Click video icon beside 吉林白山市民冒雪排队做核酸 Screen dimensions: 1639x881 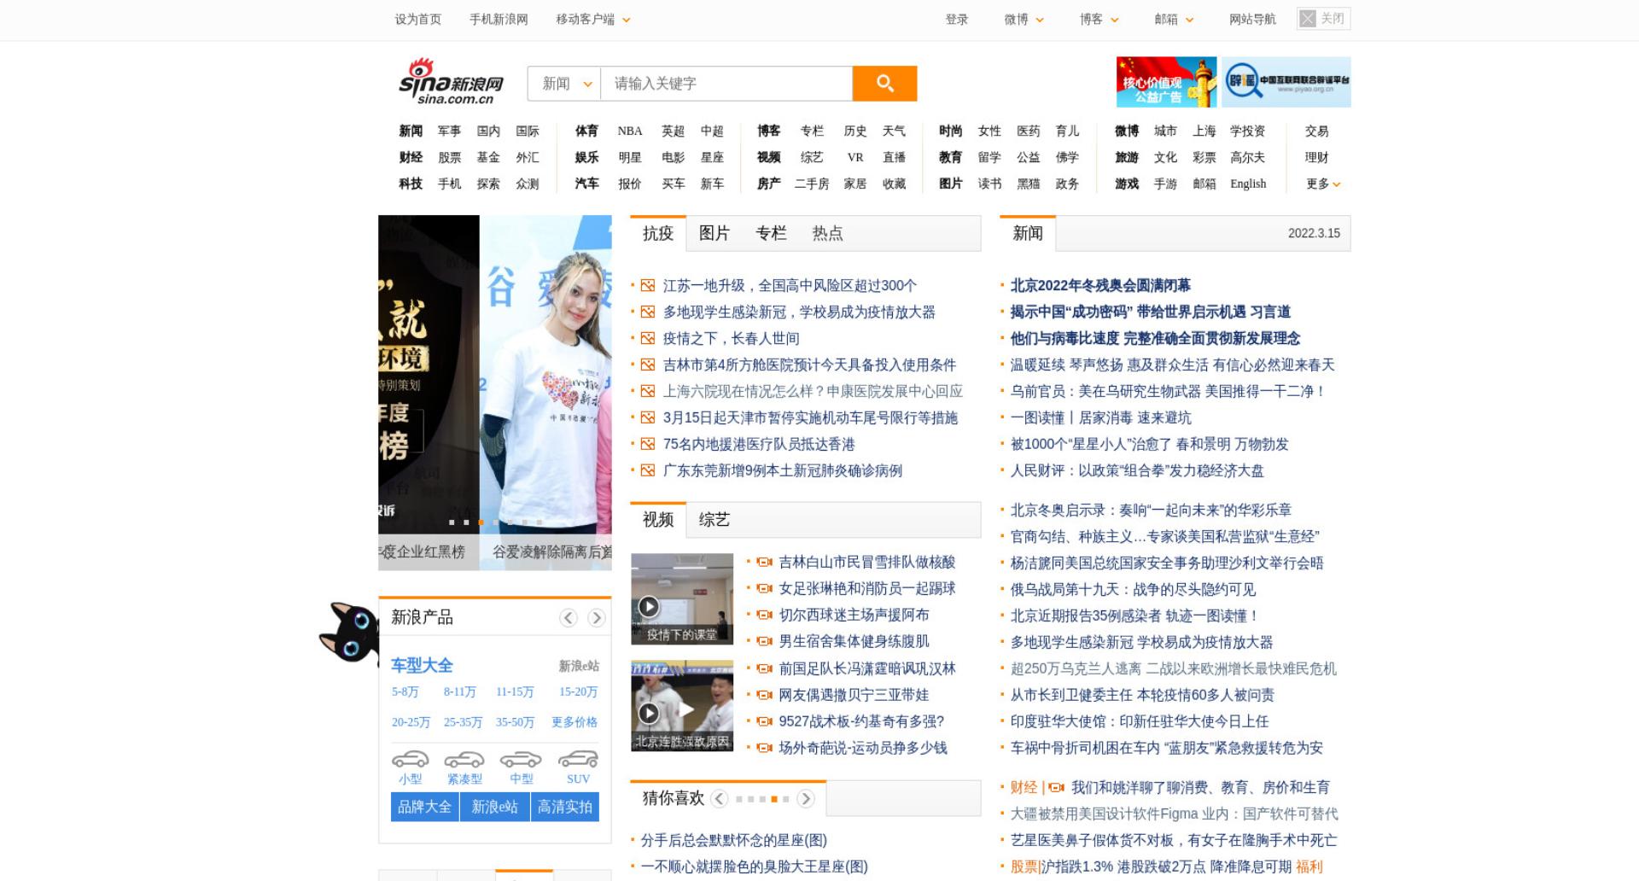pos(765,563)
